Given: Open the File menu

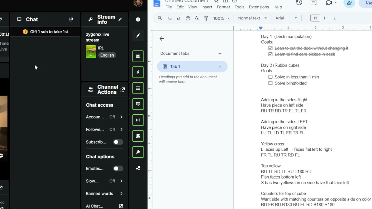Looking at the screenshot, I should [169, 7].
